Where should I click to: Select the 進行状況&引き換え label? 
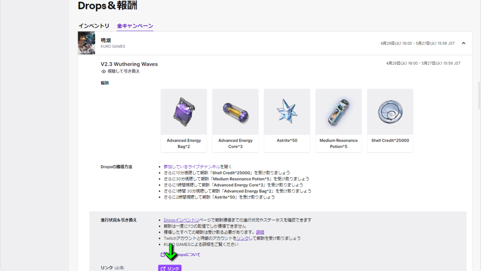[x=118, y=220]
